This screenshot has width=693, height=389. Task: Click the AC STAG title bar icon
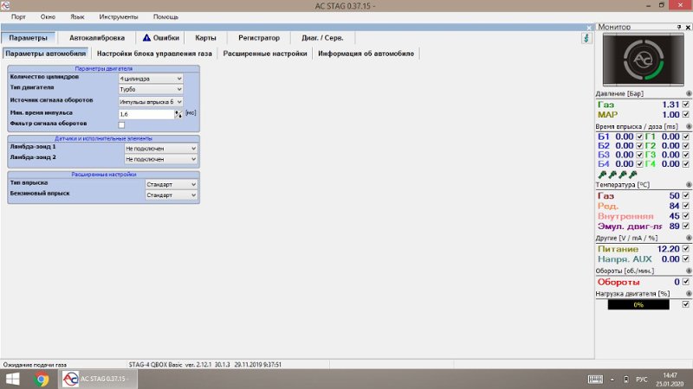5,5
